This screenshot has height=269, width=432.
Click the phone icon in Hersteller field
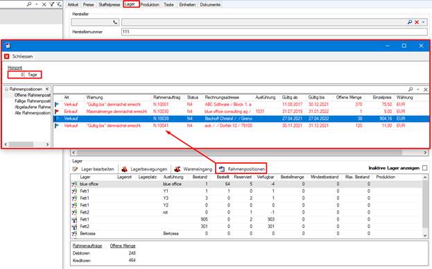click(x=115, y=22)
